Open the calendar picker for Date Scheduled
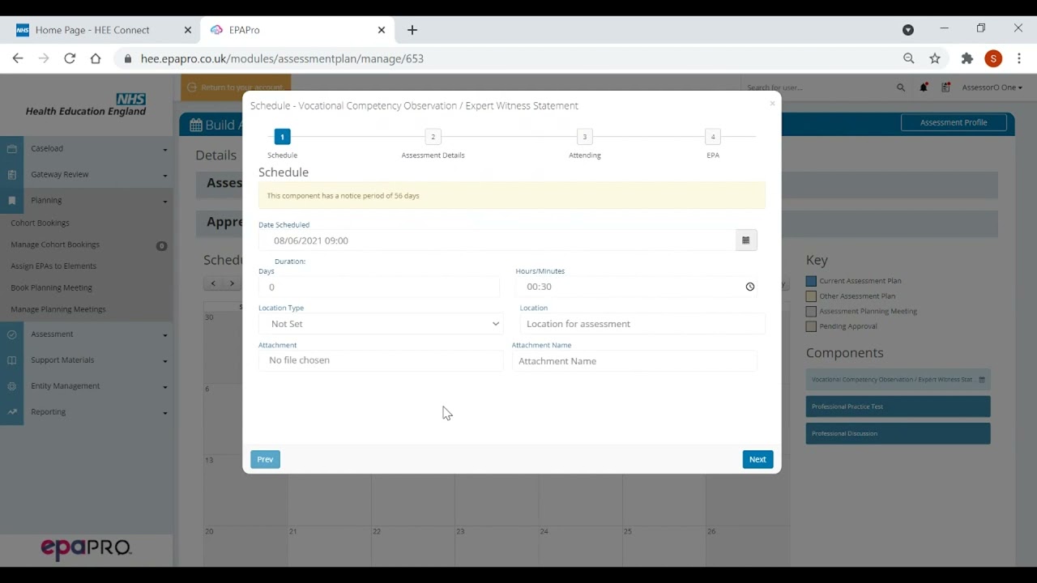 coord(746,240)
